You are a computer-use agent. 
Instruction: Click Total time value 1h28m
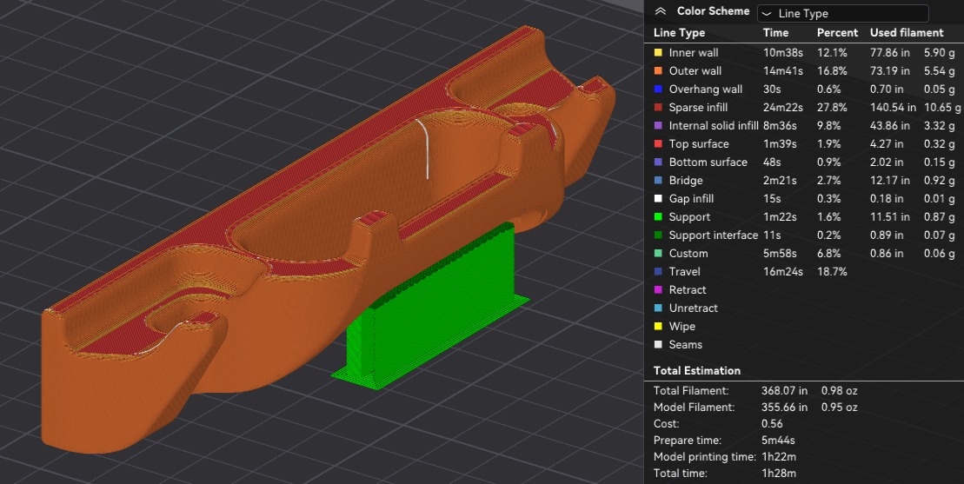779,474
